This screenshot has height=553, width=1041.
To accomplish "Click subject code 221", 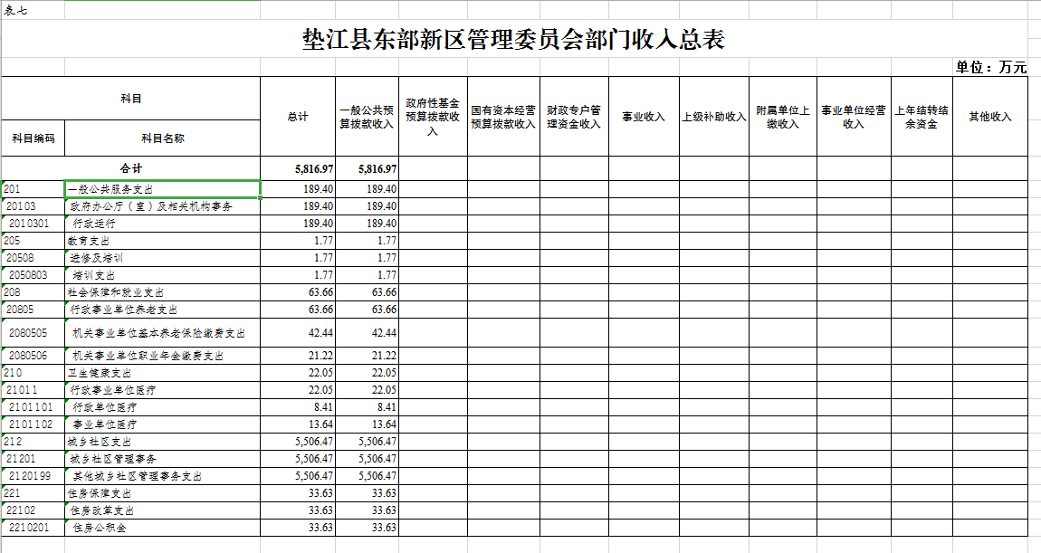I will click(33, 494).
